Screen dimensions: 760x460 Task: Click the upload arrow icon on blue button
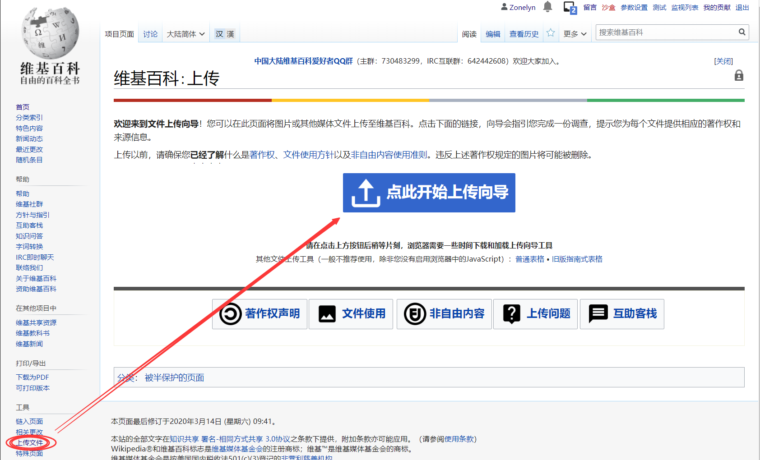click(366, 193)
